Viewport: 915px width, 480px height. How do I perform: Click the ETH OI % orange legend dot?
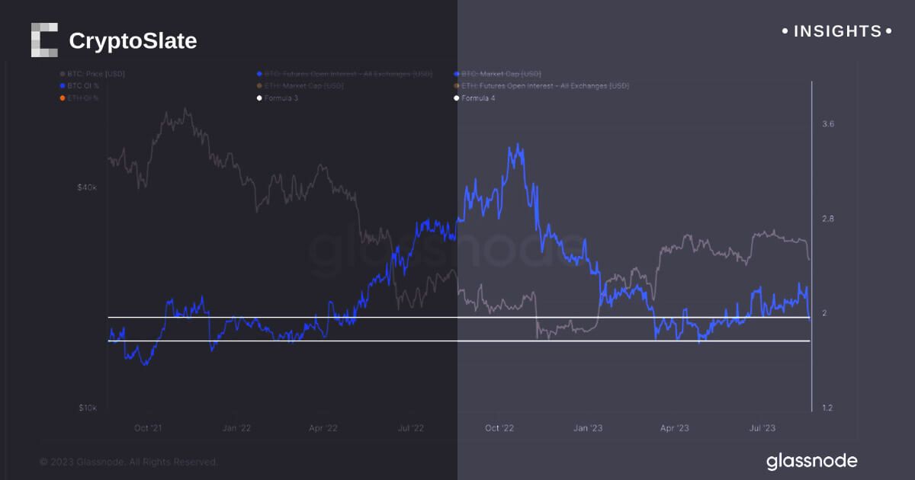(62, 98)
